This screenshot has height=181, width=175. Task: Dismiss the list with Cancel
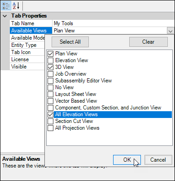pyautogui.click(x=158, y=160)
